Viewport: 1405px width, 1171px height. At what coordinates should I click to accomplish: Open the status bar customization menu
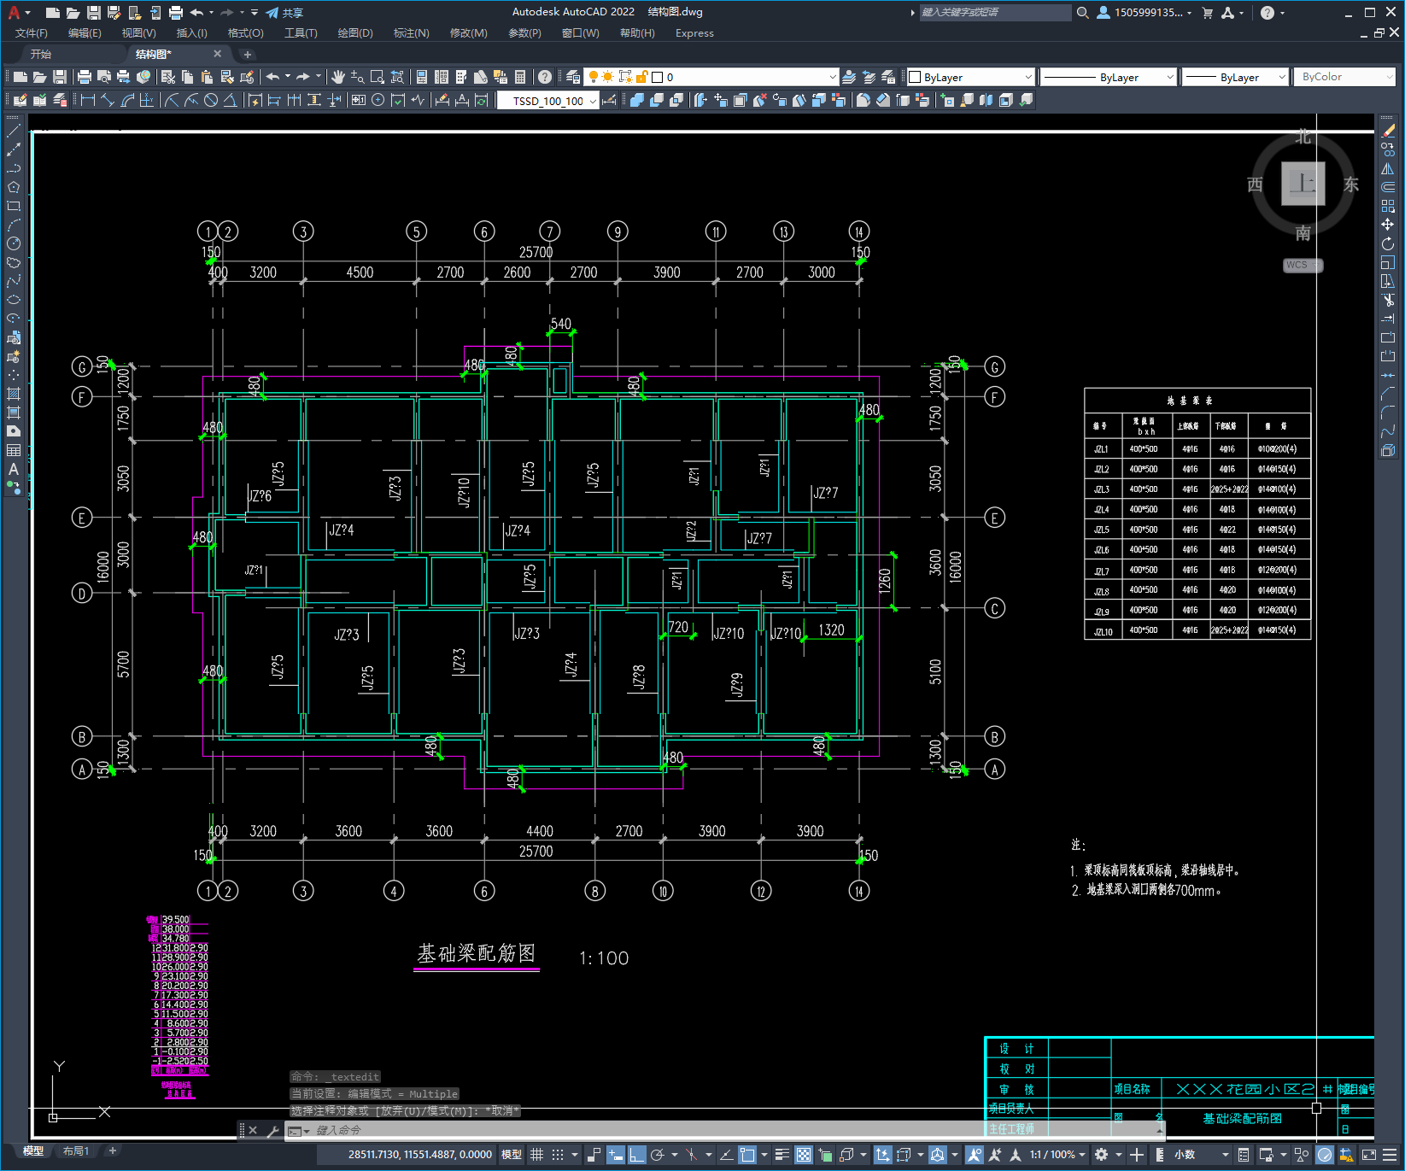[1390, 1155]
